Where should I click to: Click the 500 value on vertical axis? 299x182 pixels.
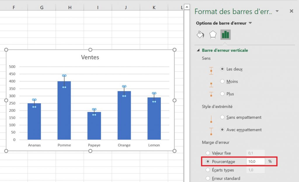[12, 66]
